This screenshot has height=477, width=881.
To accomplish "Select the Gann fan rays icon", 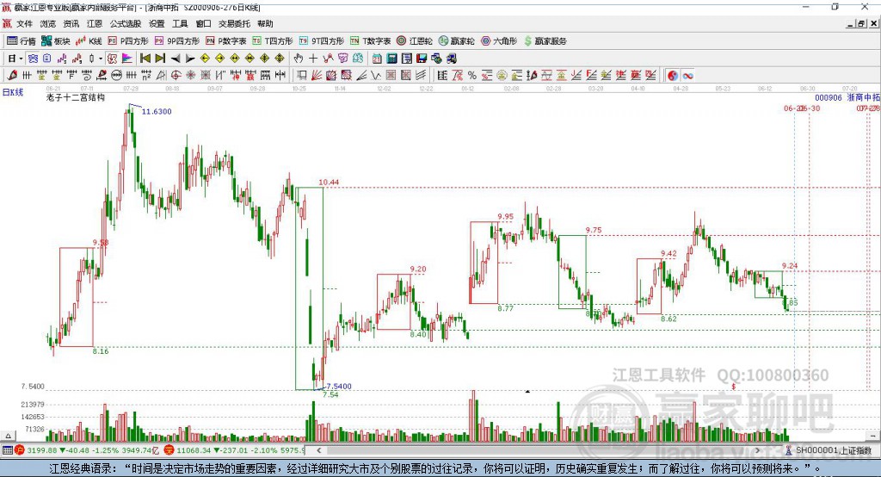I will [317, 76].
